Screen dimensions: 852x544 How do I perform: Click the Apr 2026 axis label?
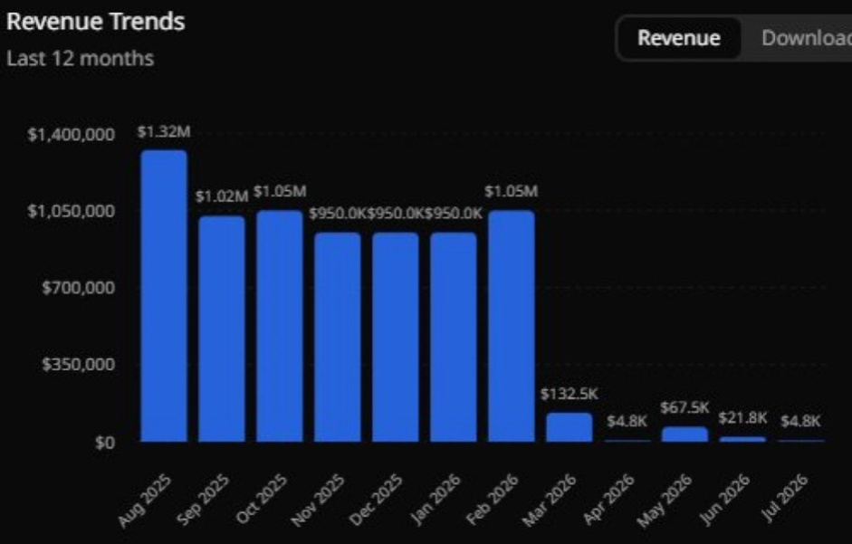pos(608,500)
